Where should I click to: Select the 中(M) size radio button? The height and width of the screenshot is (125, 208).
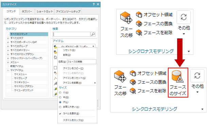point(60,97)
